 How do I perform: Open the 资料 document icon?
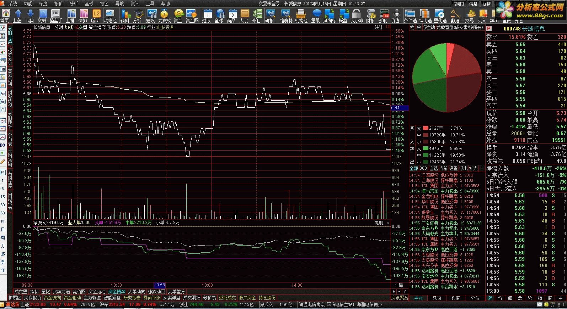tap(42, 16)
